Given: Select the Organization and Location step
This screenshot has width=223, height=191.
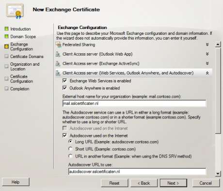Looking at the screenshot, I should click(25, 67).
